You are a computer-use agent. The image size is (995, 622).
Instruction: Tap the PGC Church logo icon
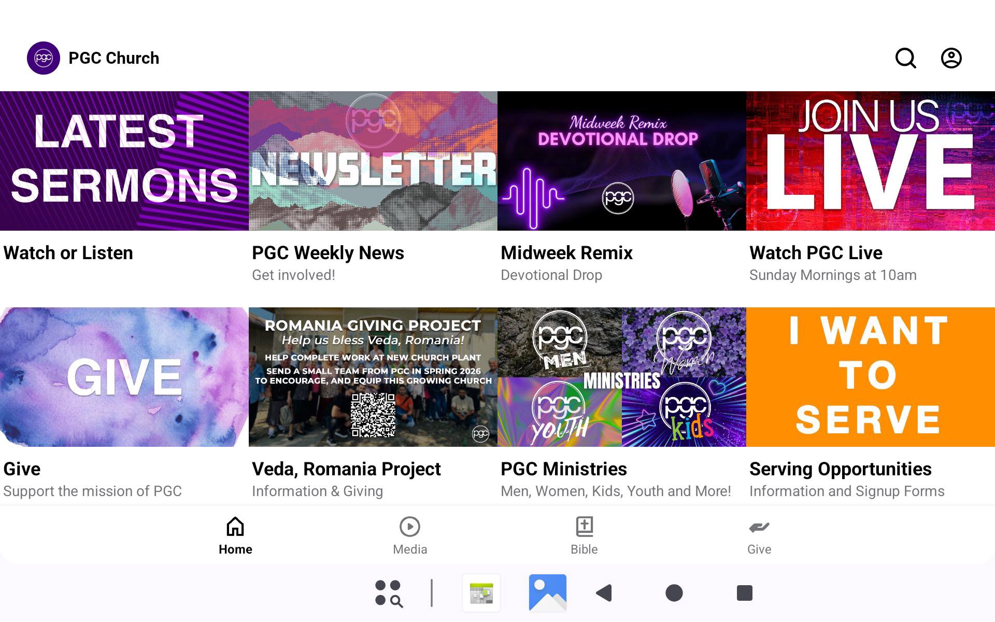click(44, 58)
